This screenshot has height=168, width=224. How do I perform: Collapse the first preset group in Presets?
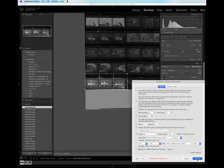click(x=25, y=52)
